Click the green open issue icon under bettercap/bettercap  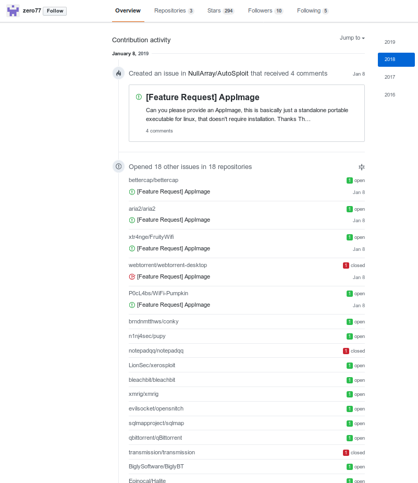point(132,192)
